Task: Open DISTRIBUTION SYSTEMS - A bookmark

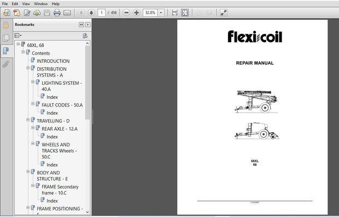Action: [51, 72]
